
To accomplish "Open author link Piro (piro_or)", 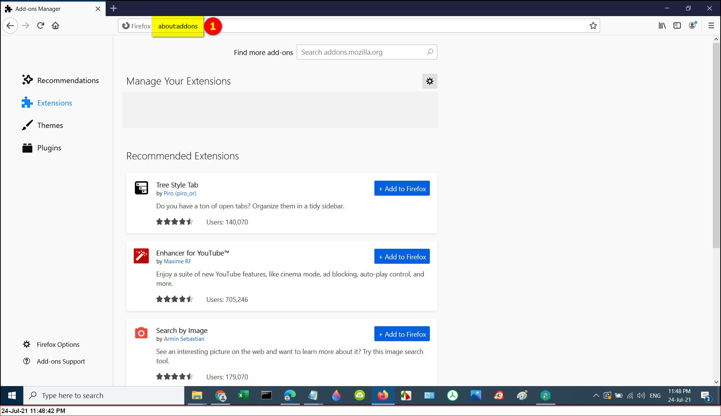I will [180, 193].
